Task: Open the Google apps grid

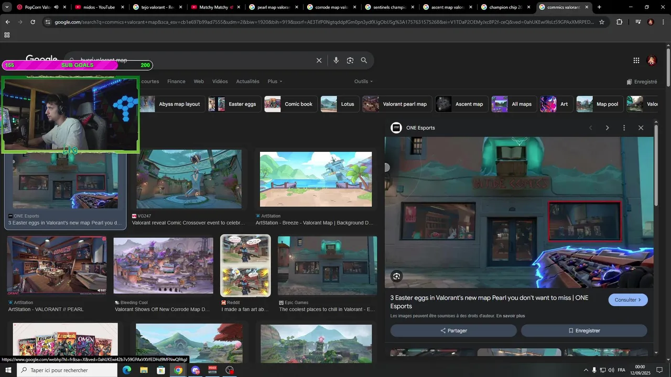Action: click(x=636, y=60)
